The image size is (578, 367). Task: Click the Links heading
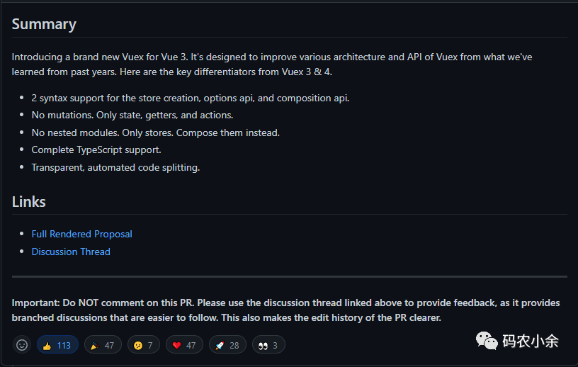29,202
